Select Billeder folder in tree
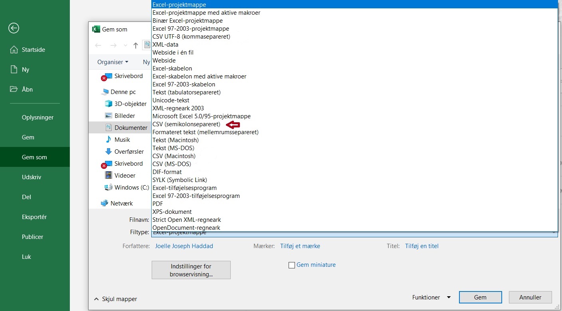 tap(125, 115)
